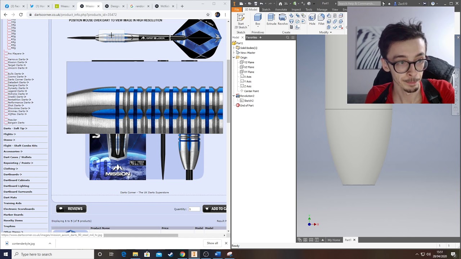Open the Favorites browser tab

[x=251, y=37]
